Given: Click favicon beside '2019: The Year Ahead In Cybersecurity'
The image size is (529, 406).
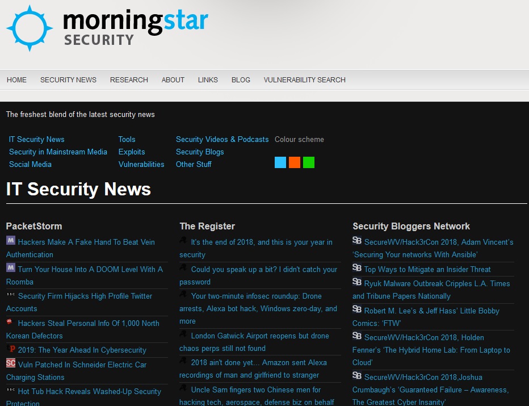Looking at the screenshot, I should (11, 348).
